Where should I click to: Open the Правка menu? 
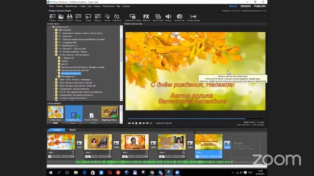59,6
